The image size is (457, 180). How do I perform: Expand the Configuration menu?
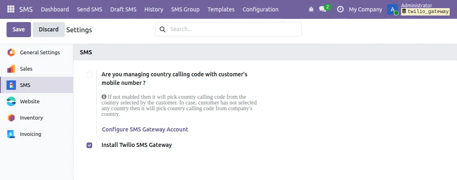[260, 9]
